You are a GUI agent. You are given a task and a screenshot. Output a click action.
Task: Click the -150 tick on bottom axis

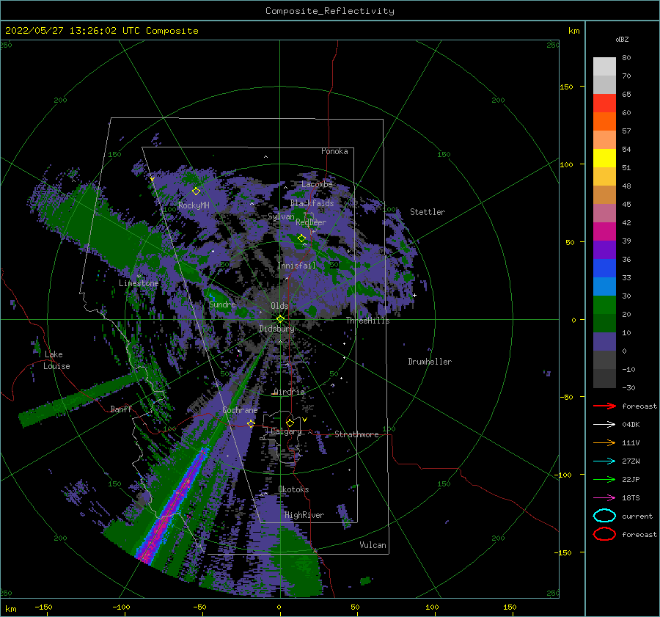click(x=43, y=607)
